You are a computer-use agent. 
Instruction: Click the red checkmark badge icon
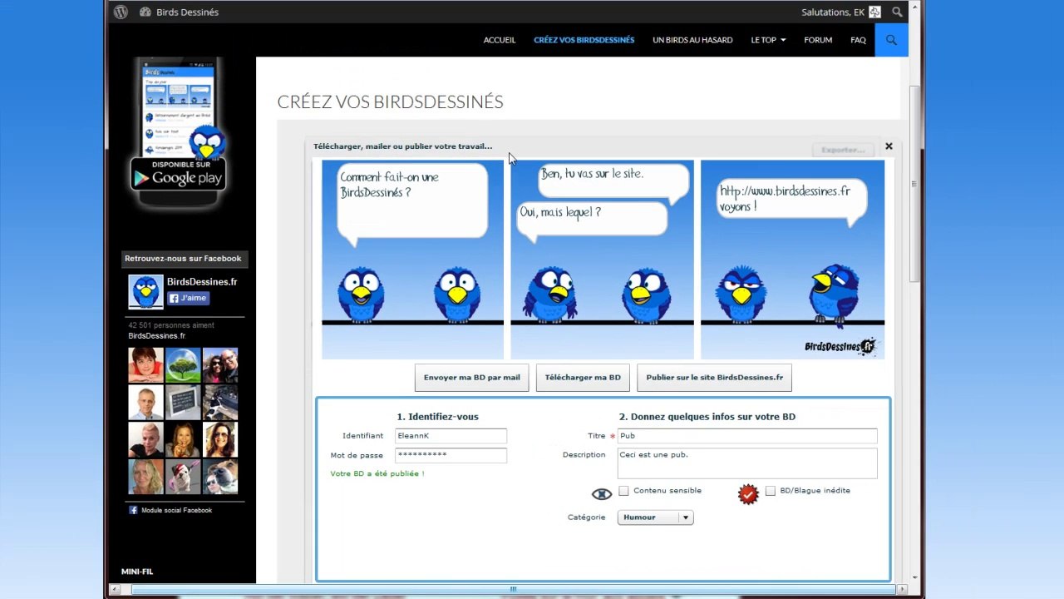pos(748,494)
